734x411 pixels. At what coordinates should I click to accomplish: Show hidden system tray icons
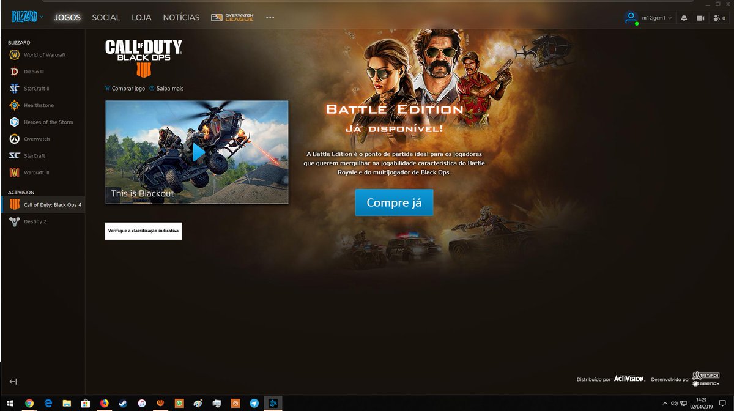(665, 403)
